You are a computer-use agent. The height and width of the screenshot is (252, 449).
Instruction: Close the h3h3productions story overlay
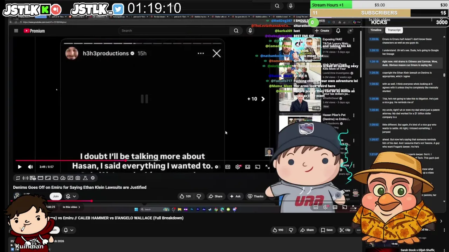(216, 53)
